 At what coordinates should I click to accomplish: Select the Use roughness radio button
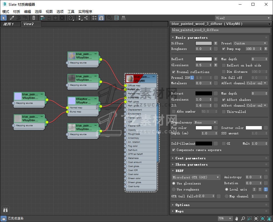[x=174, y=189]
